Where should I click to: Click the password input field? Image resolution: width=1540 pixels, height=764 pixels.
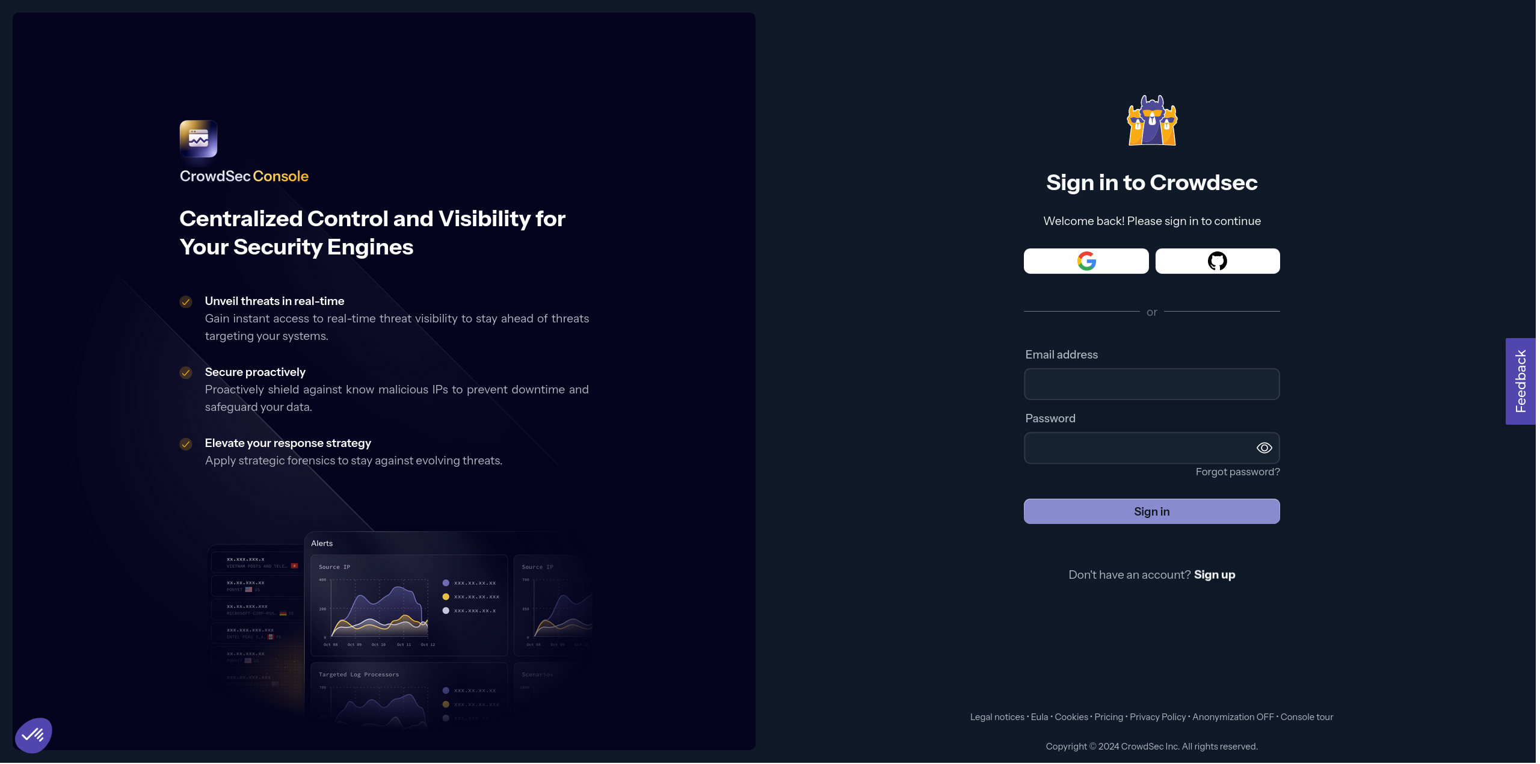coord(1152,448)
